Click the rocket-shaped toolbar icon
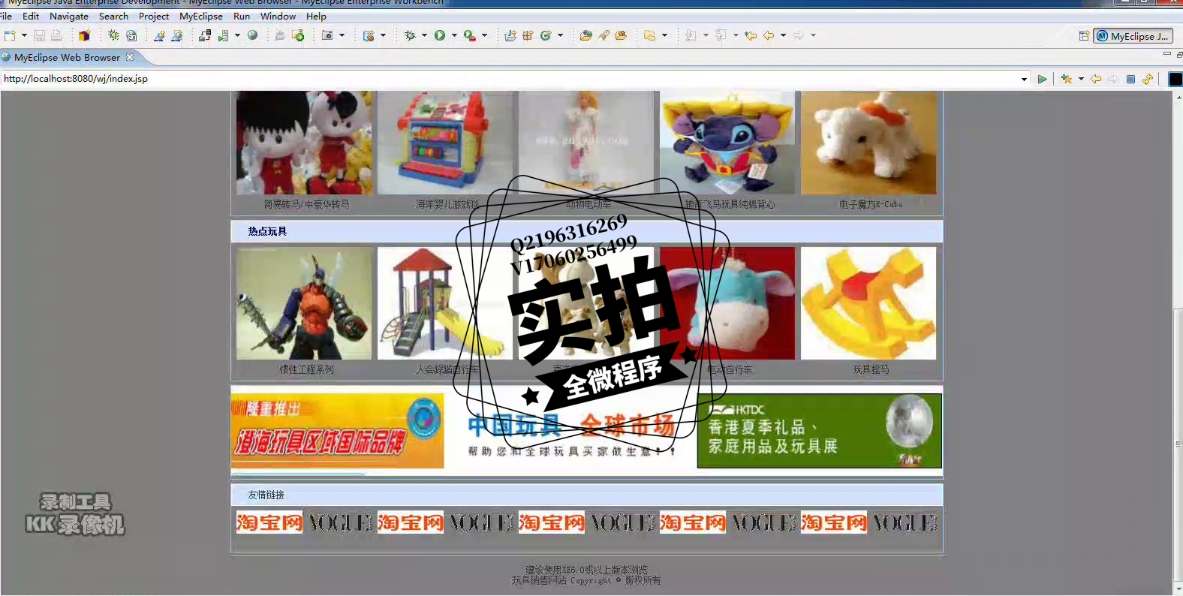 click(604, 35)
